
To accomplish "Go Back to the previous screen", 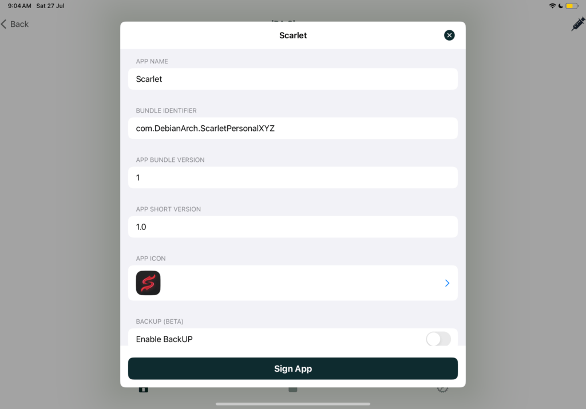I will (15, 24).
